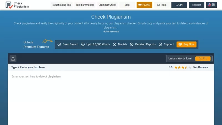Open the All Tools menu
This screenshot has height=125, width=222.
(162, 5)
